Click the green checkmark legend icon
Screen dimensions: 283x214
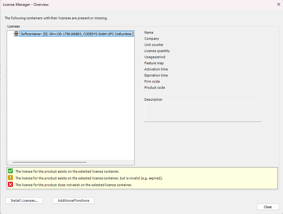point(10,171)
